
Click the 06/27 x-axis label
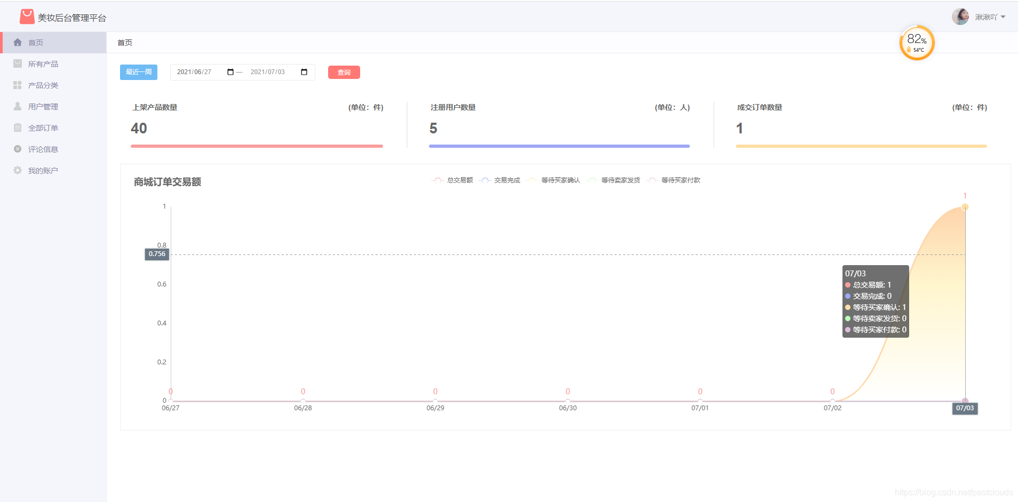pos(171,408)
